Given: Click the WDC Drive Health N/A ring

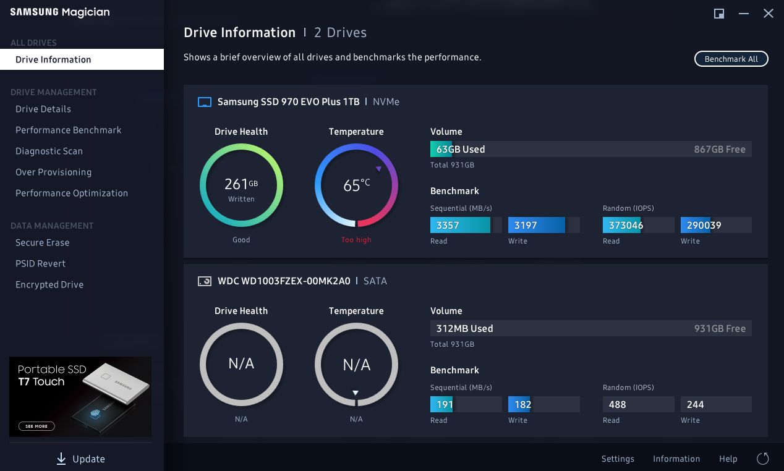Looking at the screenshot, I should tap(241, 365).
